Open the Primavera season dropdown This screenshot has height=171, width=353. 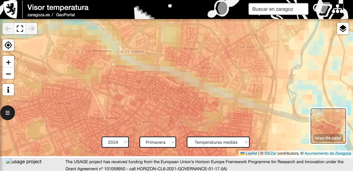(x=158, y=142)
